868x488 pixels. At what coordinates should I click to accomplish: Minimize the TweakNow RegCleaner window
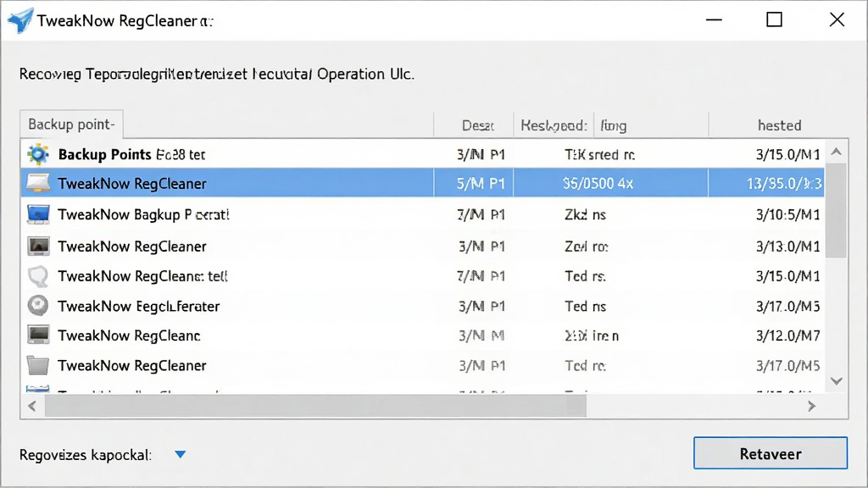pos(714,20)
